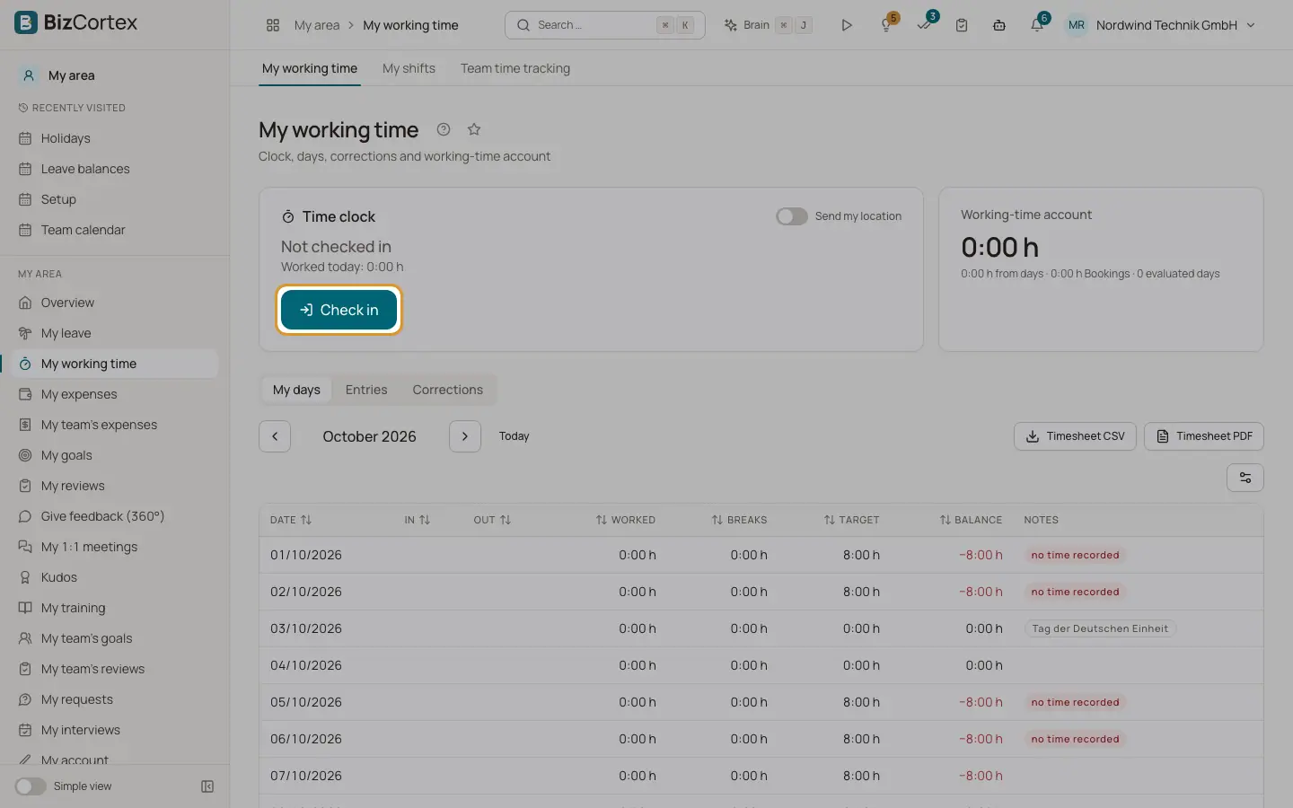This screenshot has height=808, width=1293.
Task: Open Kudos in the sidebar
Action: pyautogui.click(x=115, y=577)
